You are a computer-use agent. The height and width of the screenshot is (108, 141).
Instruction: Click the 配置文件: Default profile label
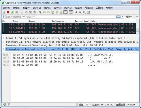126,105
